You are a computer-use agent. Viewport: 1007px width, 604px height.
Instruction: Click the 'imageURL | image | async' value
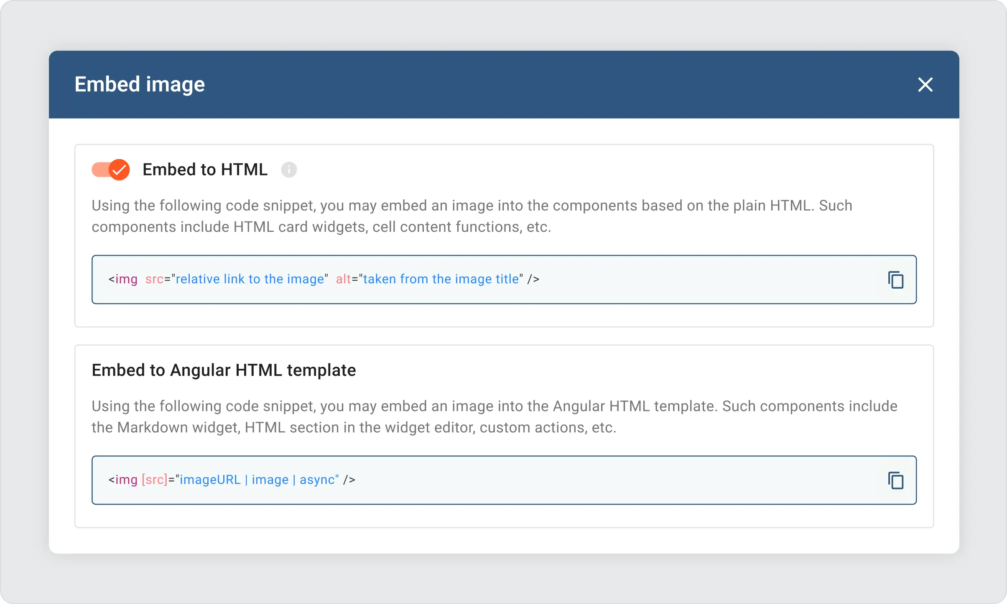coord(257,480)
